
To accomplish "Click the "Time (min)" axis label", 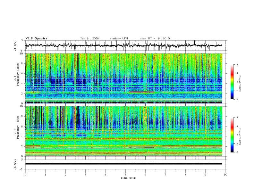I will coord(128,178).
